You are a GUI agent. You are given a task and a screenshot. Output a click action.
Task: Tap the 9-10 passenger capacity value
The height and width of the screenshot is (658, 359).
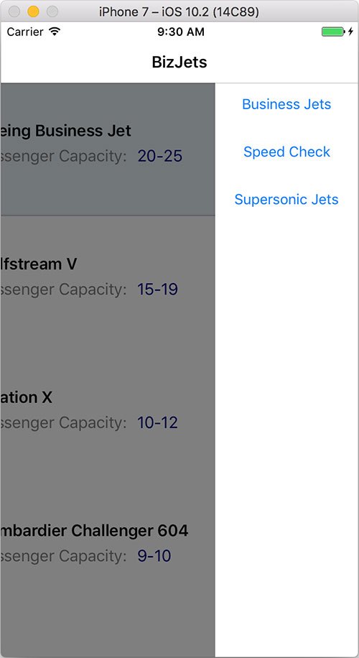[x=154, y=556]
